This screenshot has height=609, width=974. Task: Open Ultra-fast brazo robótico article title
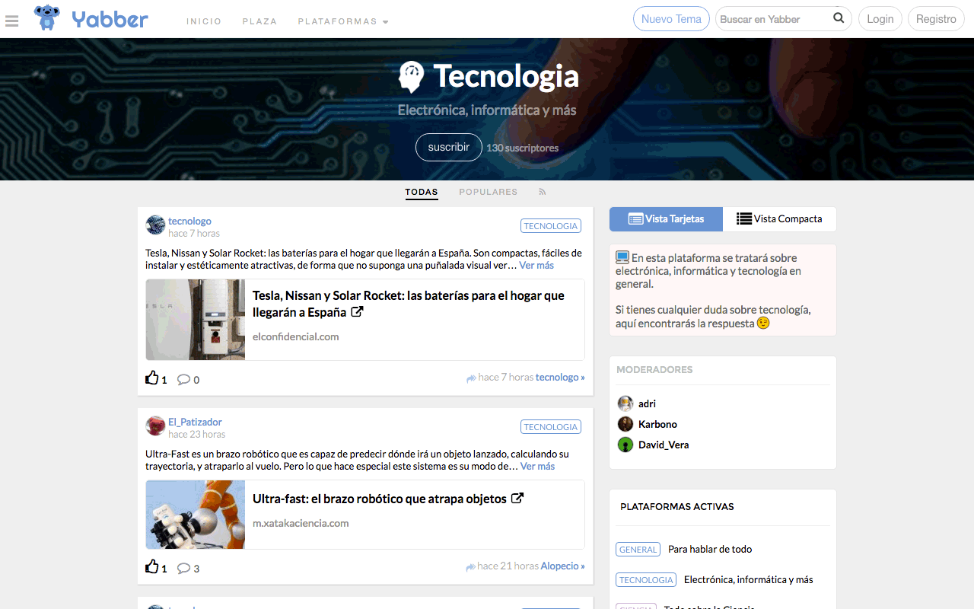pos(380,499)
